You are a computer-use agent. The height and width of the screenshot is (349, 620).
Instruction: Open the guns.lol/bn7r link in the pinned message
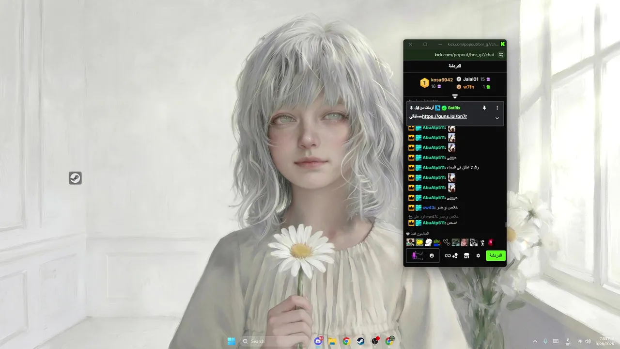tap(444, 116)
